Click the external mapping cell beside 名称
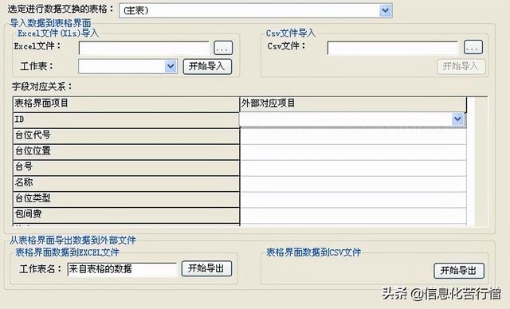 click(x=353, y=184)
